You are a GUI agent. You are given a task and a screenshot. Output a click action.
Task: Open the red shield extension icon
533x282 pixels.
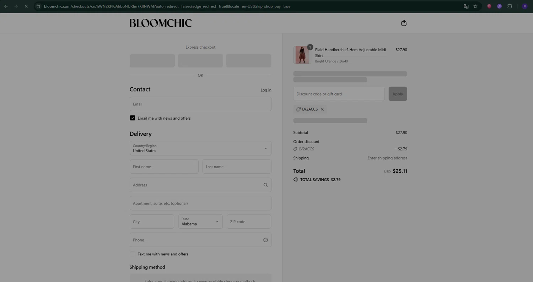pos(489,6)
